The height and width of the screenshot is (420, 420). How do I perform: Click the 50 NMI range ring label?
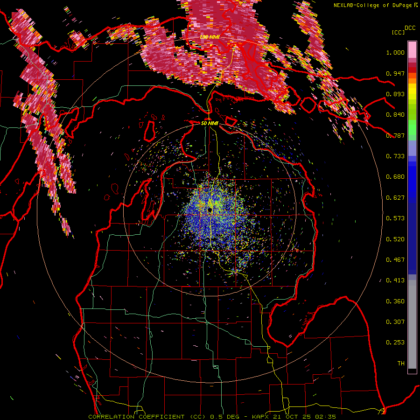(210, 123)
